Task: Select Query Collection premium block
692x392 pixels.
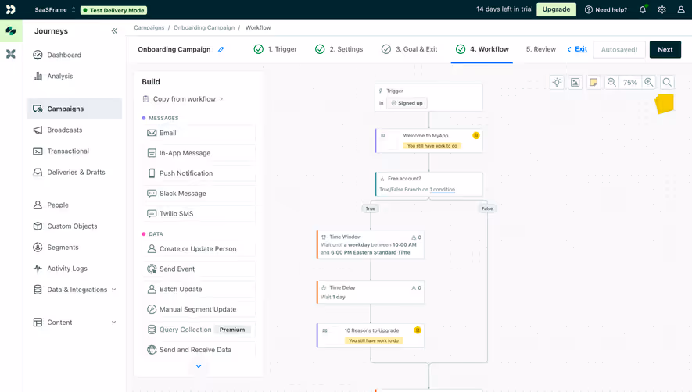Action: pyautogui.click(x=199, y=330)
